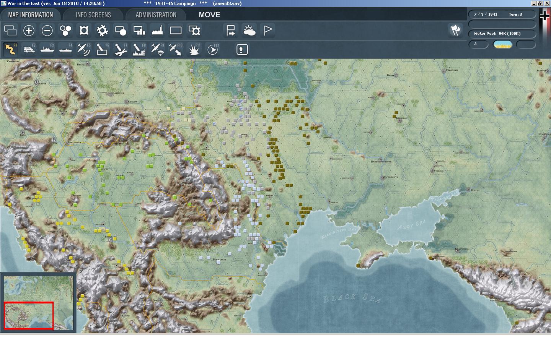551x344 pixels.
Task: Select the F4 ship mode icon
Action: pyautogui.click(x=65, y=49)
